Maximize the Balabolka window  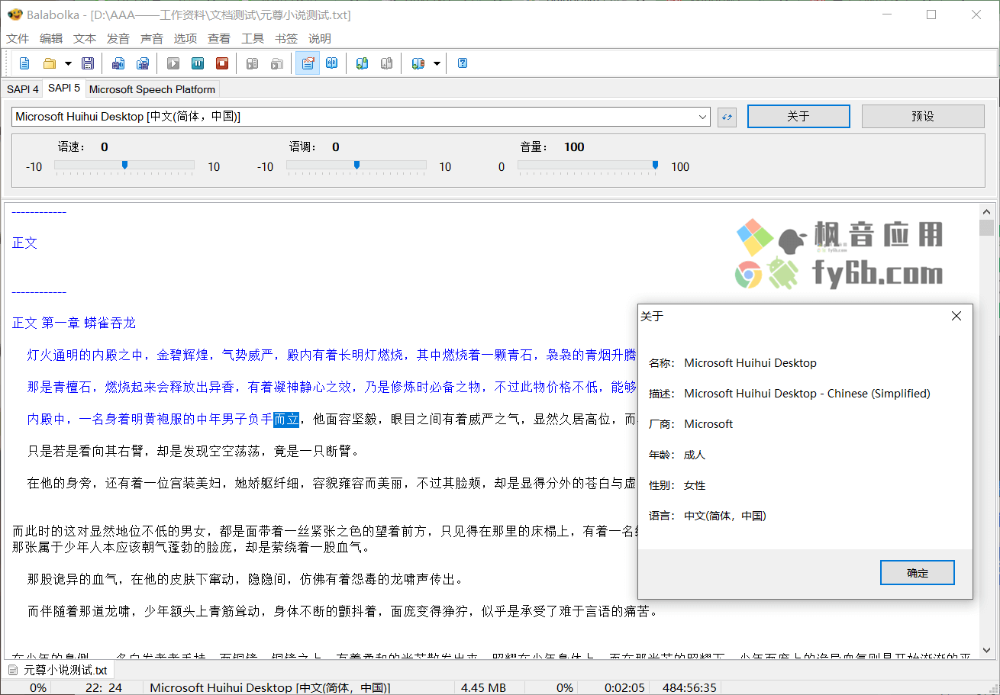click(931, 14)
